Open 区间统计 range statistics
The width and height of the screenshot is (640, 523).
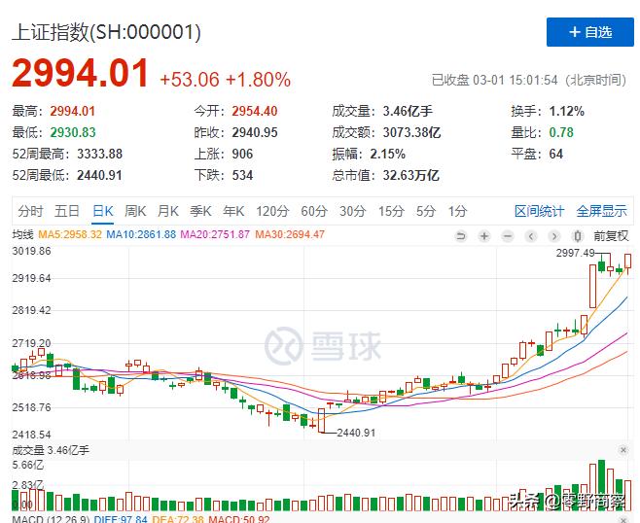[x=539, y=211]
